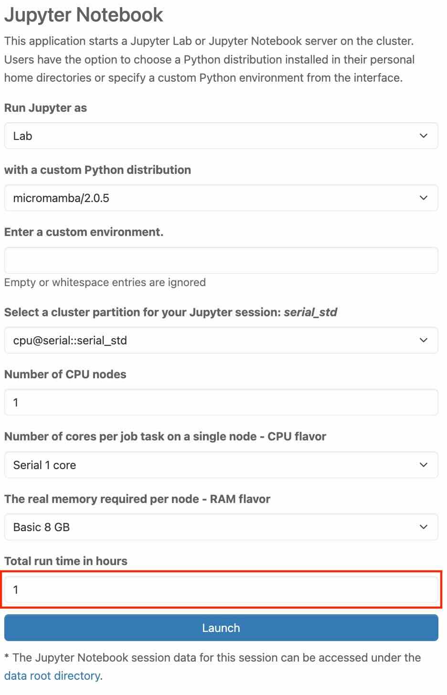Click the chevron beside micromamba/2.0.5
The height and width of the screenshot is (695, 447).
[423, 198]
